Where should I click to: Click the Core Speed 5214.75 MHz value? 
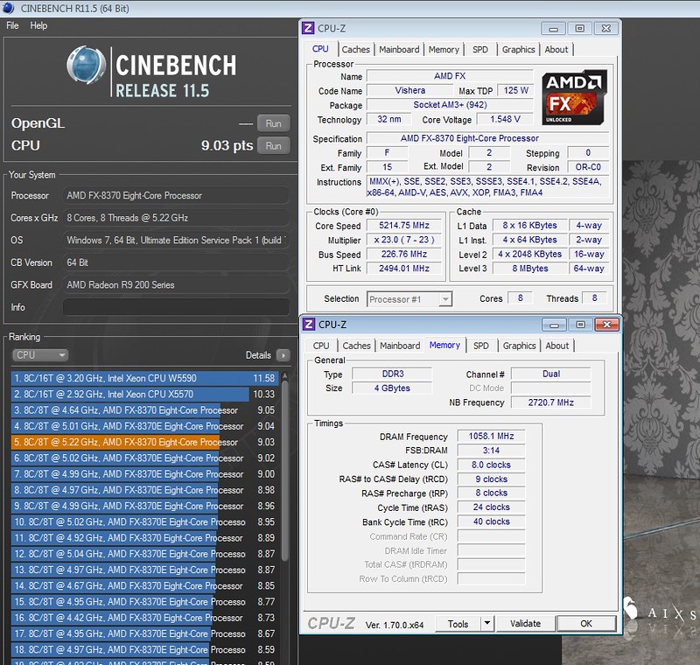[x=404, y=226]
